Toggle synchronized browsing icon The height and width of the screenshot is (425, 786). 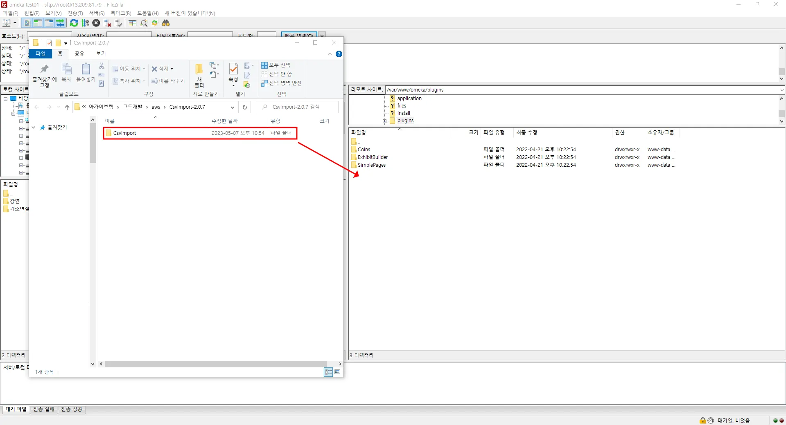pyautogui.click(x=155, y=23)
